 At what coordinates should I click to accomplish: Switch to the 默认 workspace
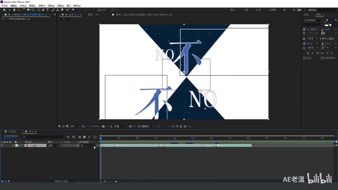click(x=233, y=10)
